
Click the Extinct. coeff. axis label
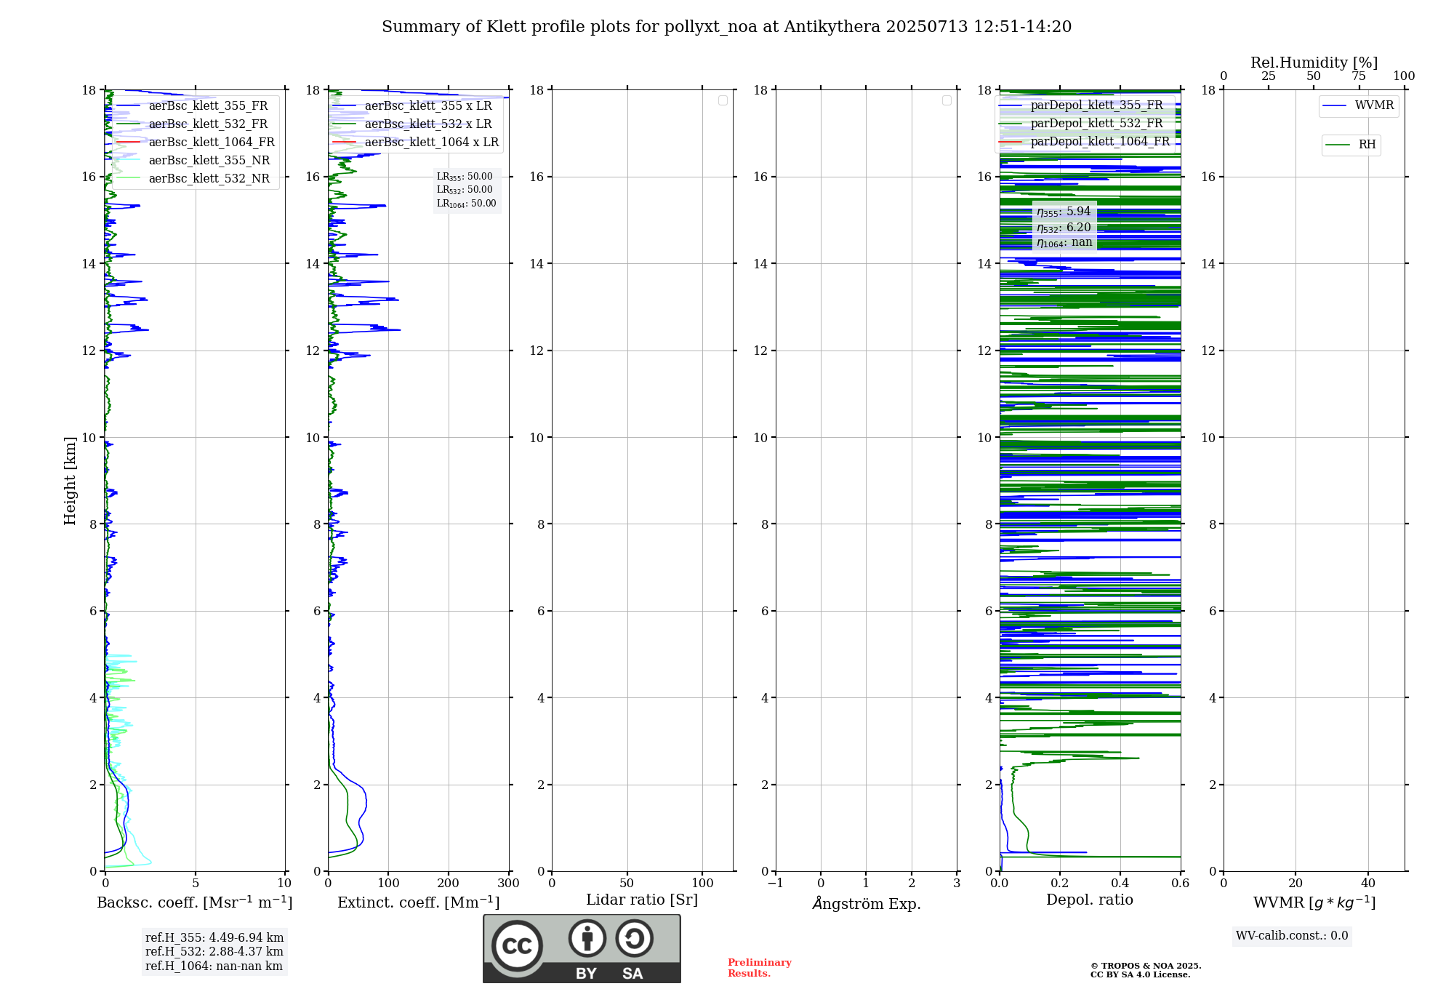419,902
